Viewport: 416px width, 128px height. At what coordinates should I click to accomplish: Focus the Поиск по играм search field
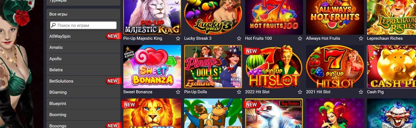(83, 25)
